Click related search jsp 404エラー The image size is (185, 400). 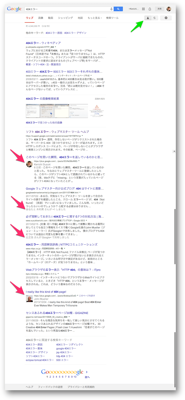[64, 352]
